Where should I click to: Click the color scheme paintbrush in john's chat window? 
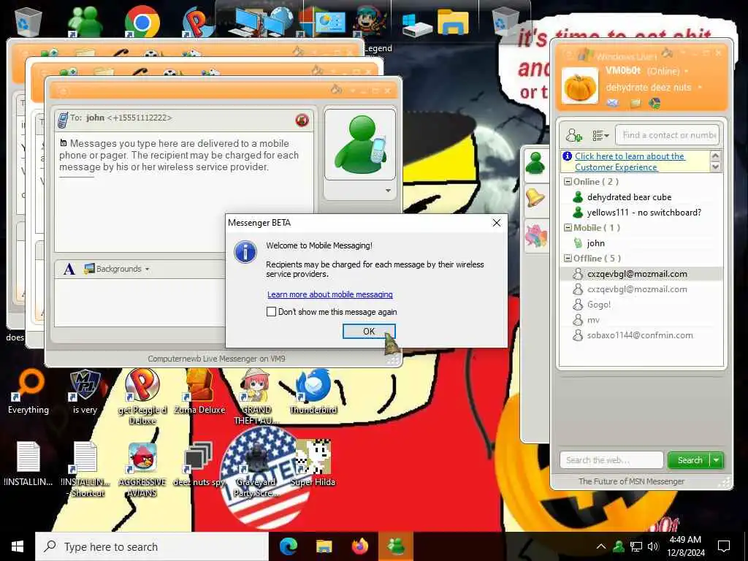(x=336, y=90)
